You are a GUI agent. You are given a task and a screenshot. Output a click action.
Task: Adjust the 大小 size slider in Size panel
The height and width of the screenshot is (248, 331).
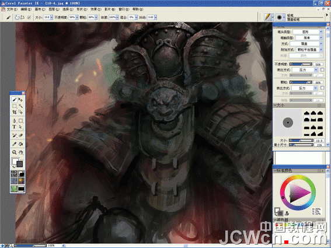tap(301, 141)
